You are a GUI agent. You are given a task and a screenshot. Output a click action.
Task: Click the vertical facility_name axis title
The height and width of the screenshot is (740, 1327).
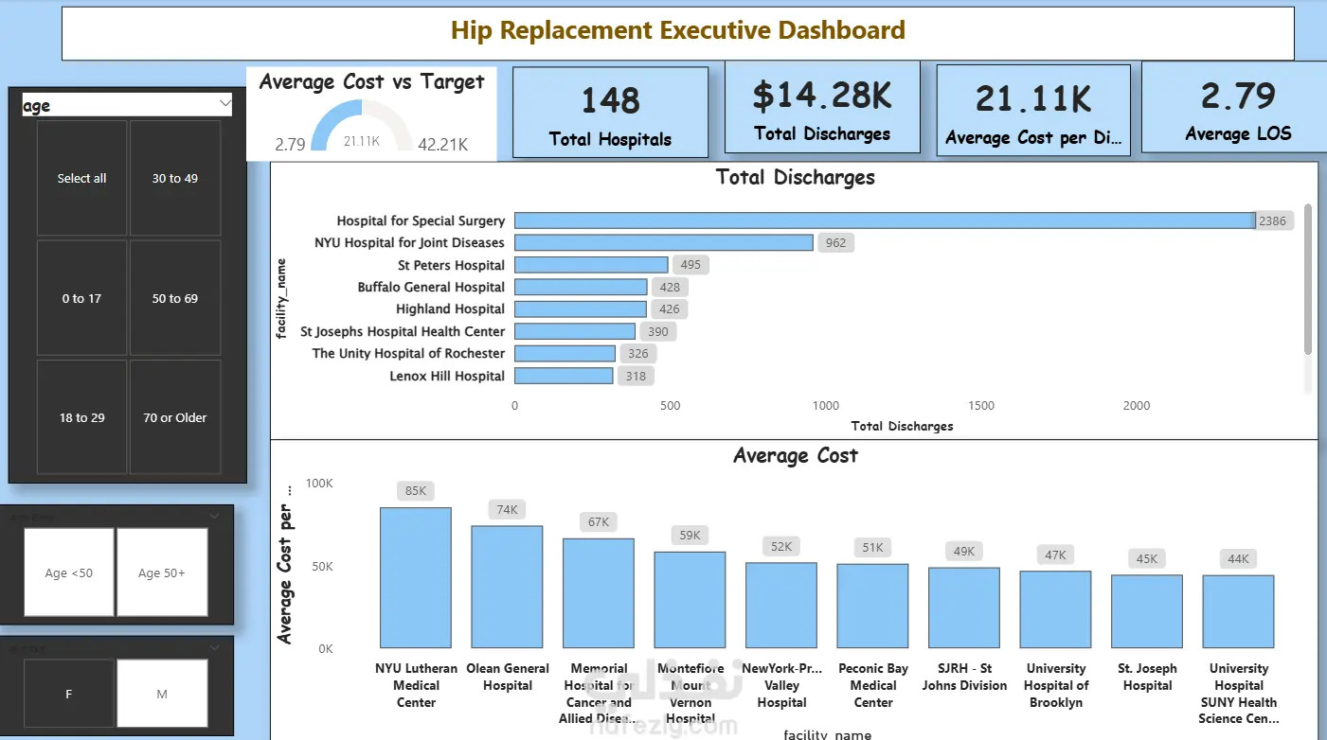pyautogui.click(x=281, y=299)
